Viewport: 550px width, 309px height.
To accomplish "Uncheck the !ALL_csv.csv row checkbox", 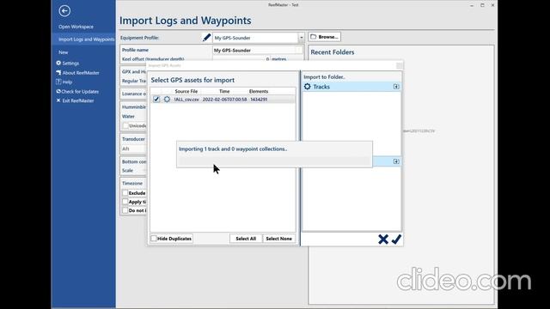I will pos(156,100).
